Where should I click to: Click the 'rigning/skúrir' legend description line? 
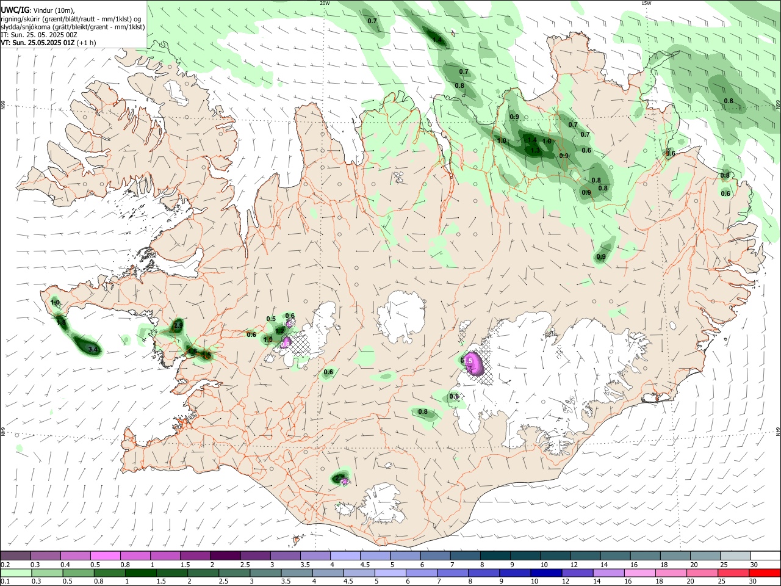click(71, 19)
